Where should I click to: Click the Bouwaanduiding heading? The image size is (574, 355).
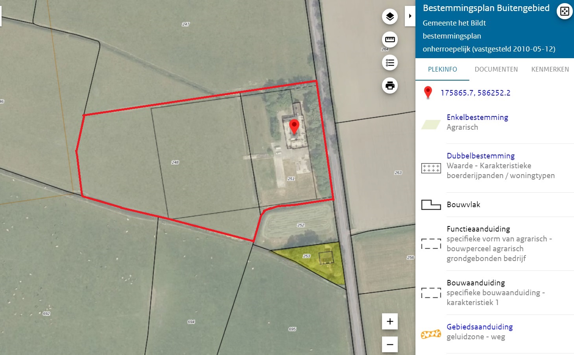click(476, 283)
